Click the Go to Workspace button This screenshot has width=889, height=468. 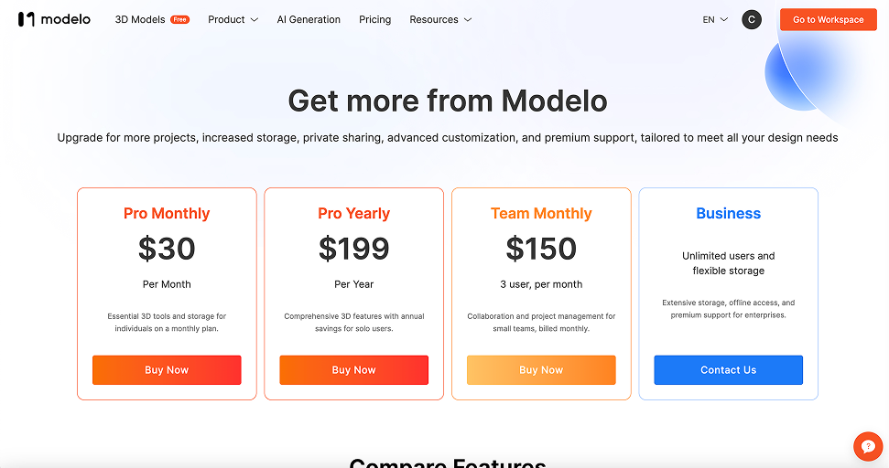(828, 20)
